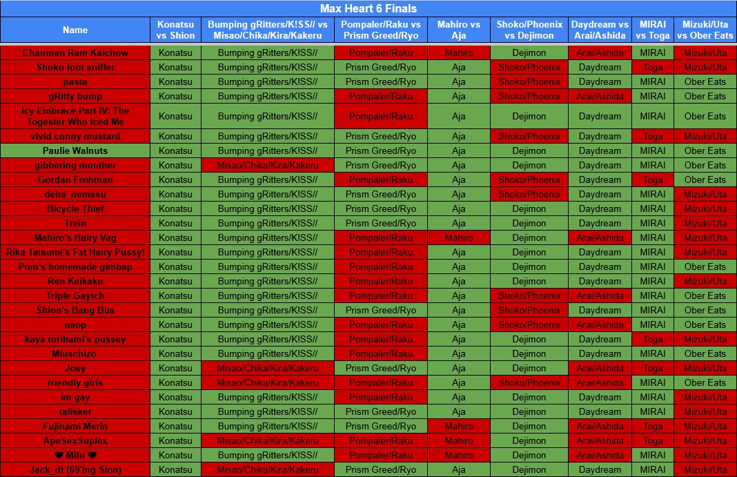
Task: Select the Paulie Walnuts name cell
Action: click(x=75, y=151)
